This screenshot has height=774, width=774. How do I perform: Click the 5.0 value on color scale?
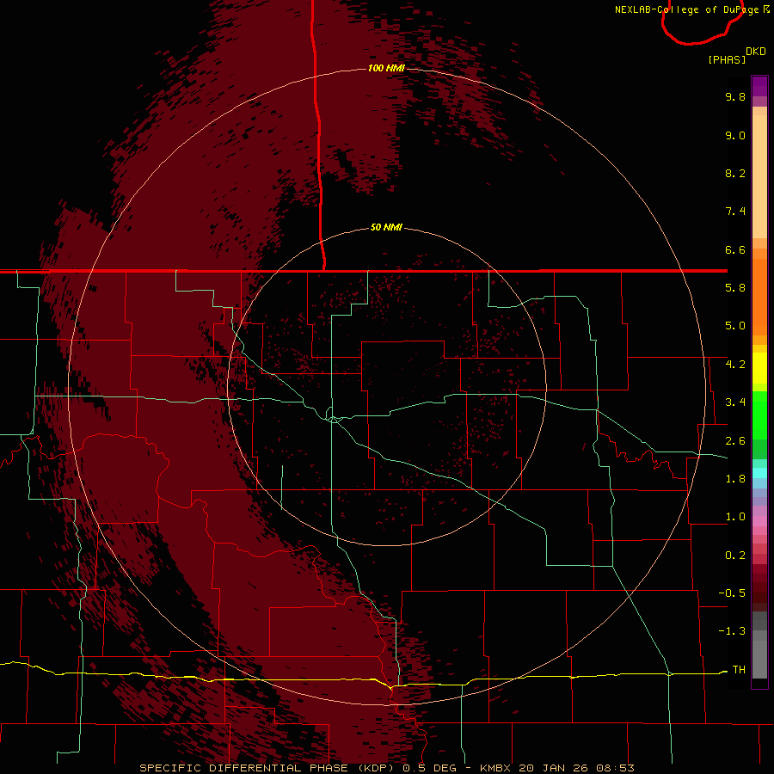[735, 326]
